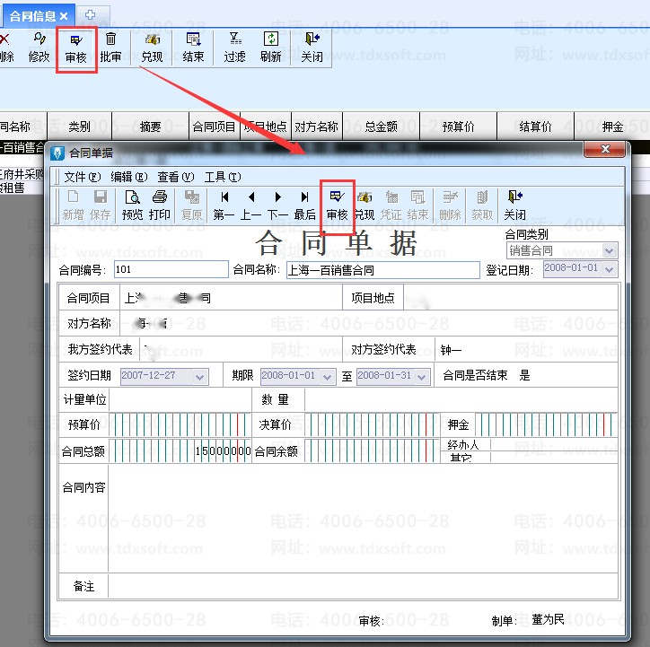The width and height of the screenshot is (650, 647).
Task: Go to 下一 next record in dialog toolbar
Action: pos(278,205)
